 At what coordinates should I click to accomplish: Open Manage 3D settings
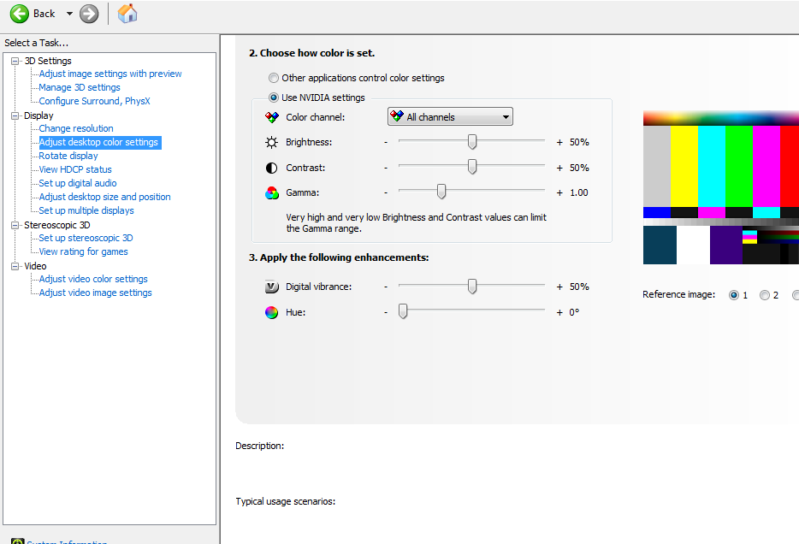tap(80, 87)
